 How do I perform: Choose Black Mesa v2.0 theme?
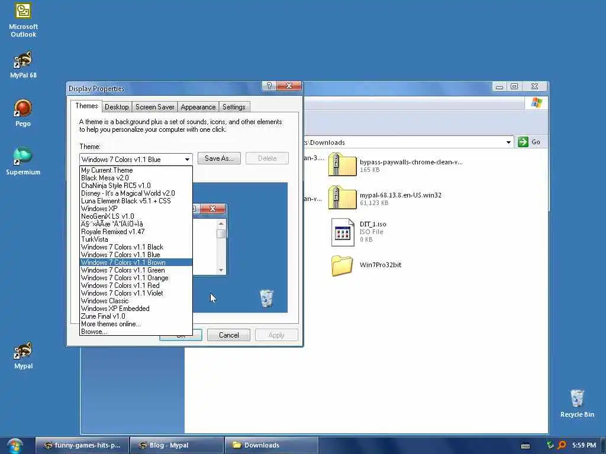pyautogui.click(x=136, y=178)
